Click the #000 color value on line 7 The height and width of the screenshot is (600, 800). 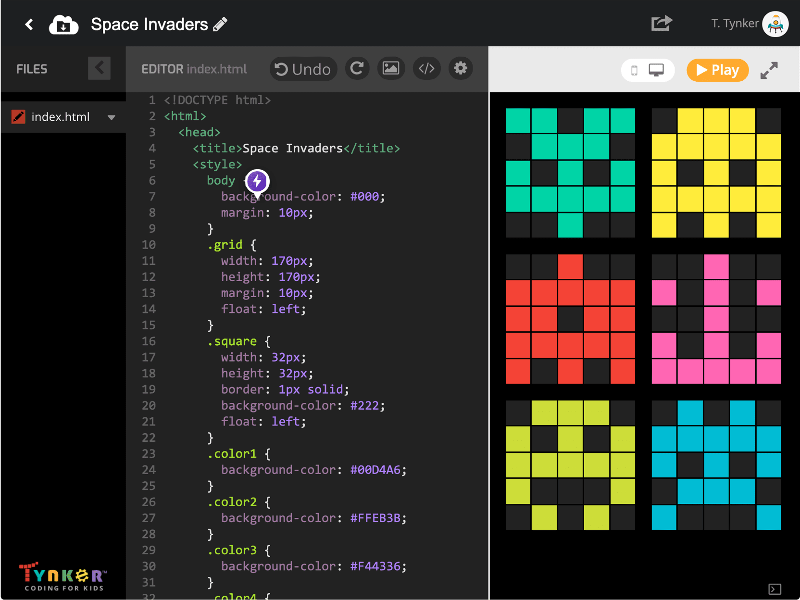click(x=364, y=197)
